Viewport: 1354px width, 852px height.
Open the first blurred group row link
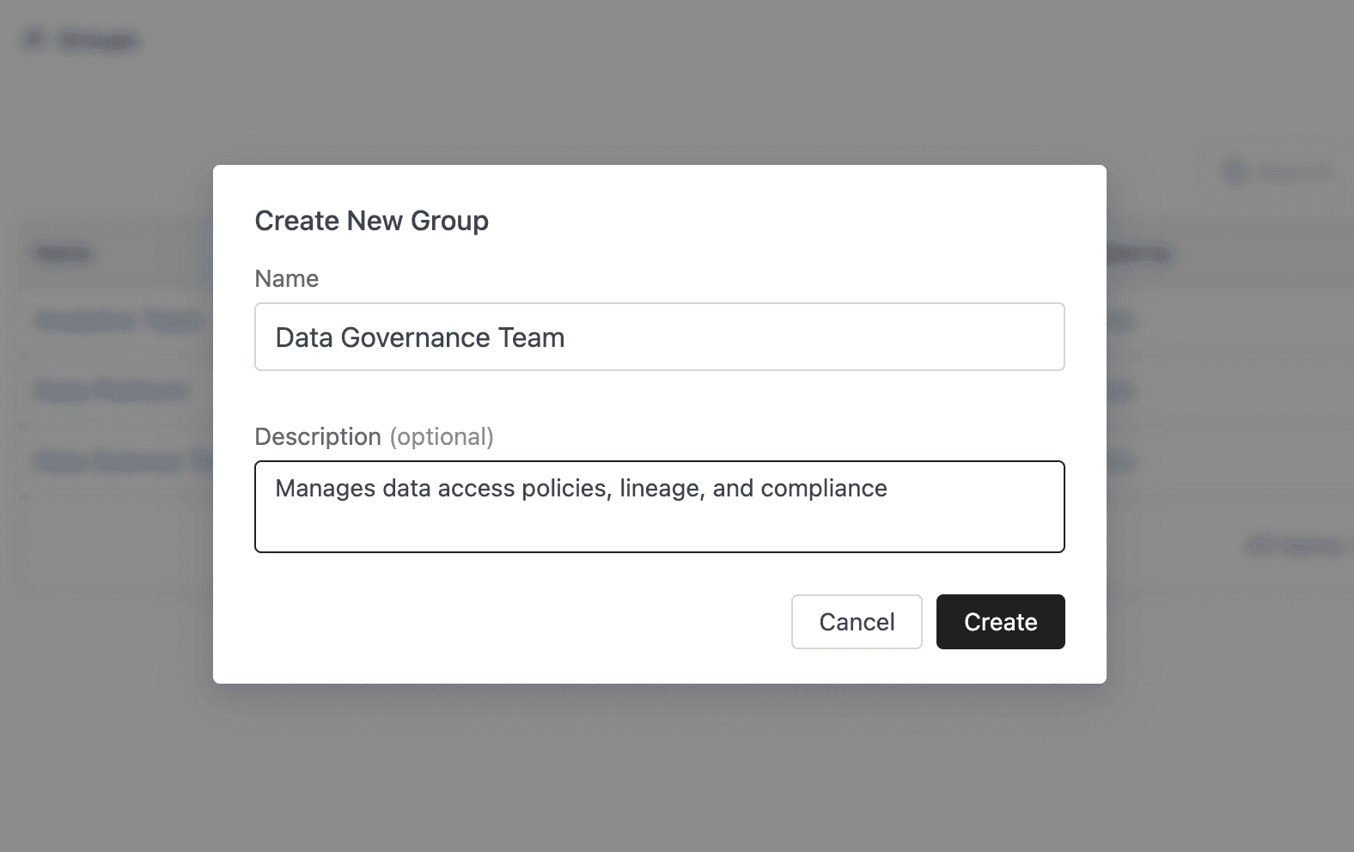tap(118, 320)
